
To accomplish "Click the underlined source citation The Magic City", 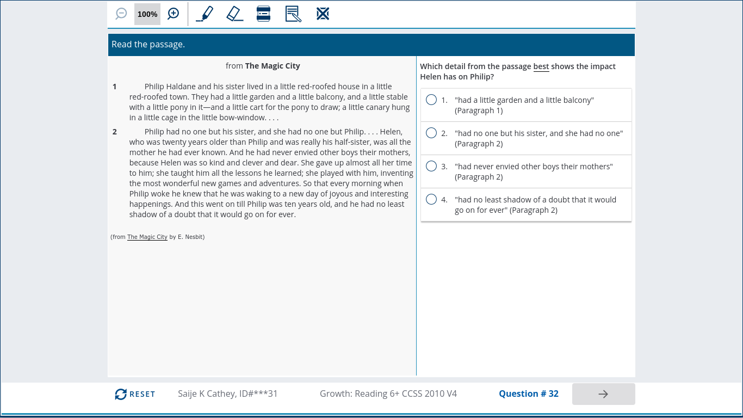I will click(x=147, y=237).
